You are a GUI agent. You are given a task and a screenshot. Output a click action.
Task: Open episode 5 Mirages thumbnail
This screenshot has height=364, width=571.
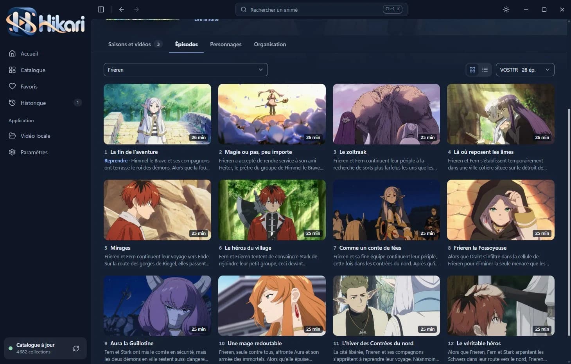(157, 210)
